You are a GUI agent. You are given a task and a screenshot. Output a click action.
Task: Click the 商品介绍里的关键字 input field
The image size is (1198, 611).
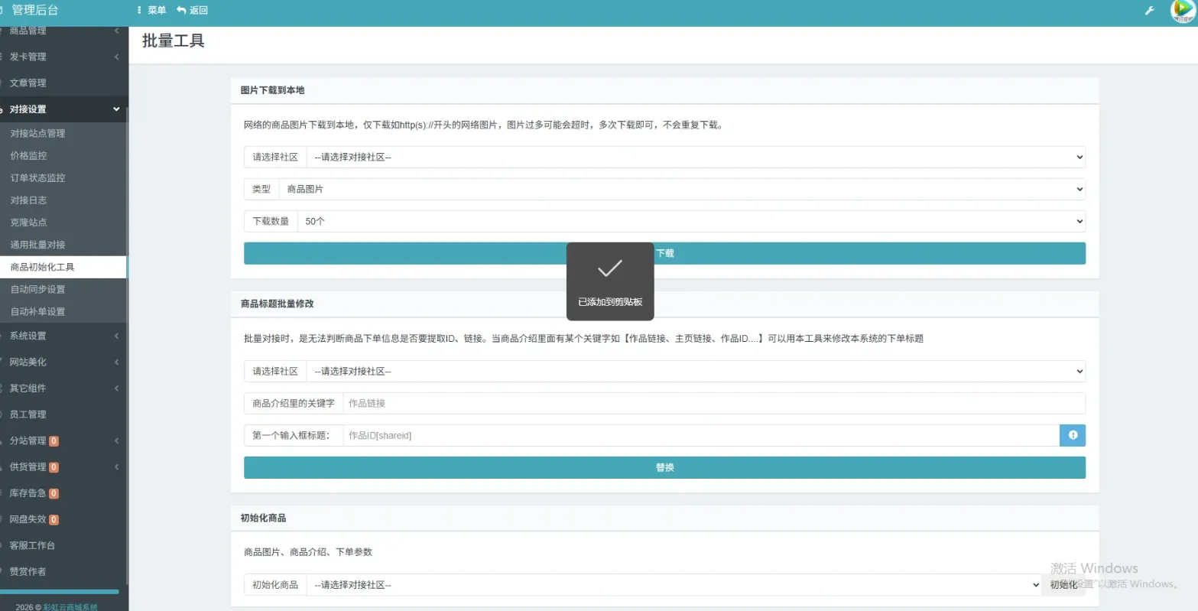click(713, 403)
